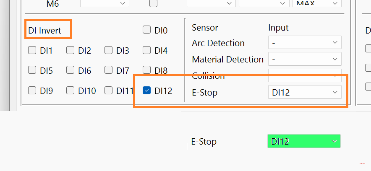371x171 pixels.
Task: Uncheck the DI12 invert checkbox
Action: tap(146, 90)
